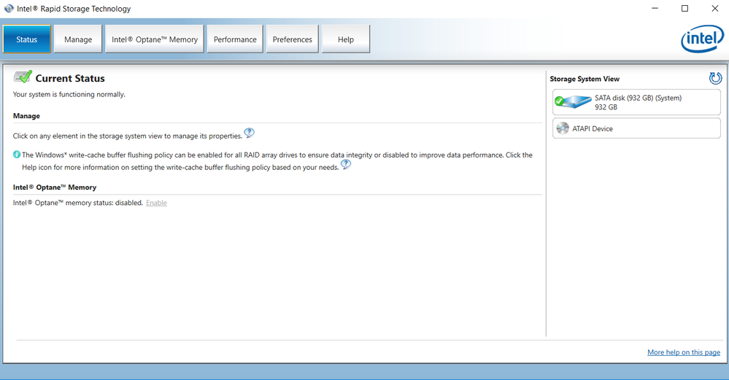Image resolution: width=729 pixels, height=380 pixels.
Task: Click the Current Status checkmark drive icon
Action: (23, 77)
